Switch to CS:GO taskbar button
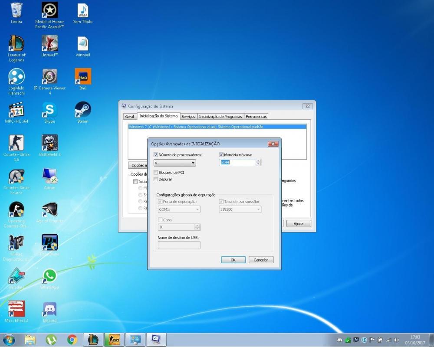This screenshot has width=434, height=347. tap(114, 340)
